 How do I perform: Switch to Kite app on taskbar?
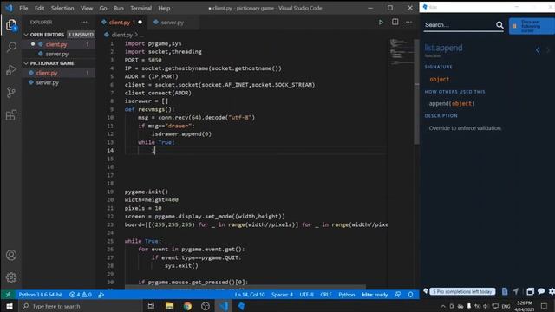pyautogui.click(x=242, y=306)
